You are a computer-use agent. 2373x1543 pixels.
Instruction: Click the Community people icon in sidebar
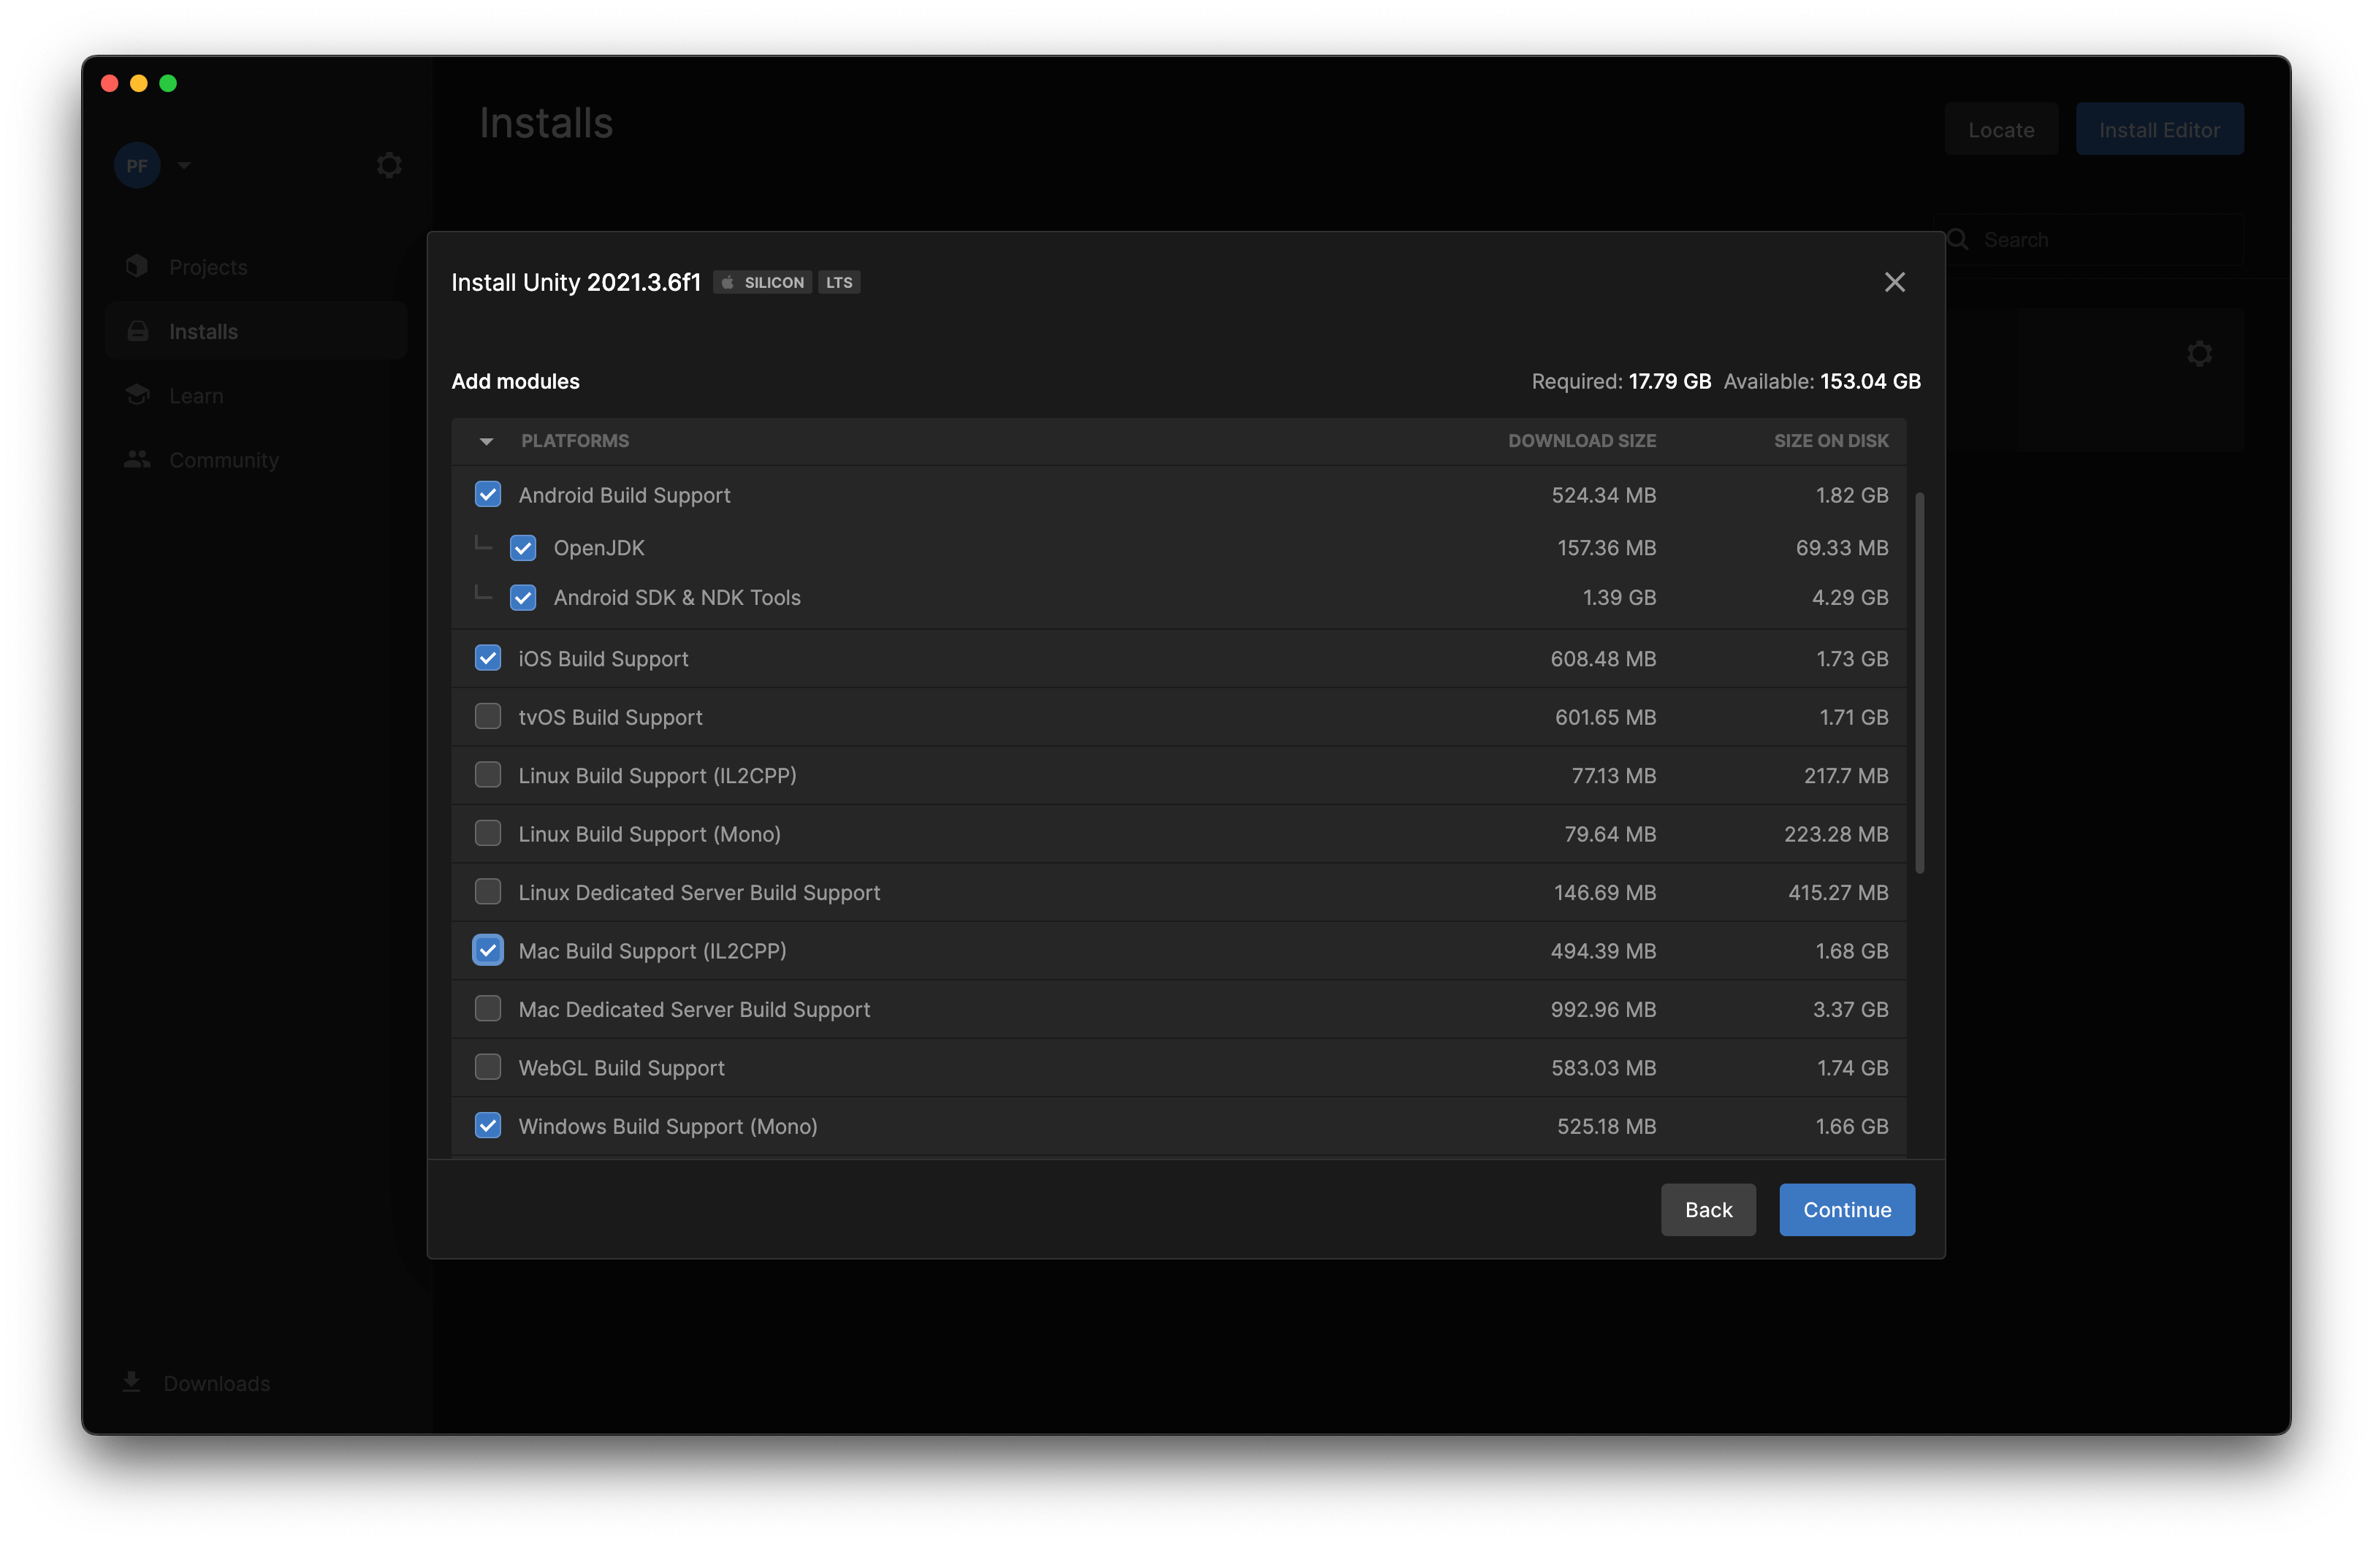[137, 460]
